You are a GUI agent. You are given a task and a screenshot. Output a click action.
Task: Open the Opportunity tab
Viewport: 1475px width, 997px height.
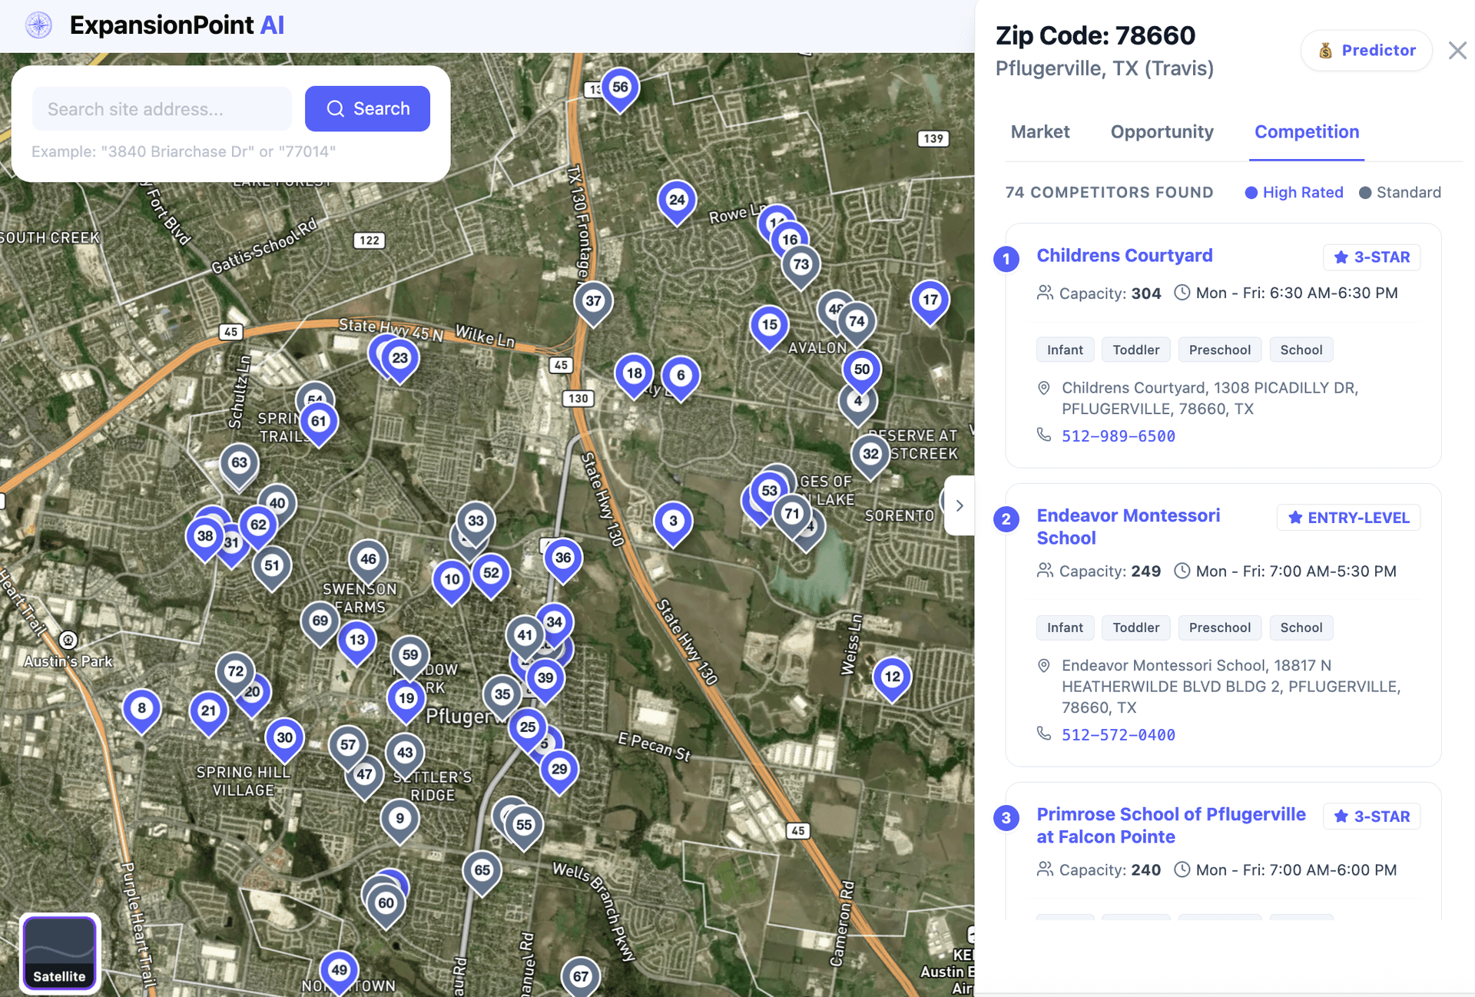click(1162, 132)
